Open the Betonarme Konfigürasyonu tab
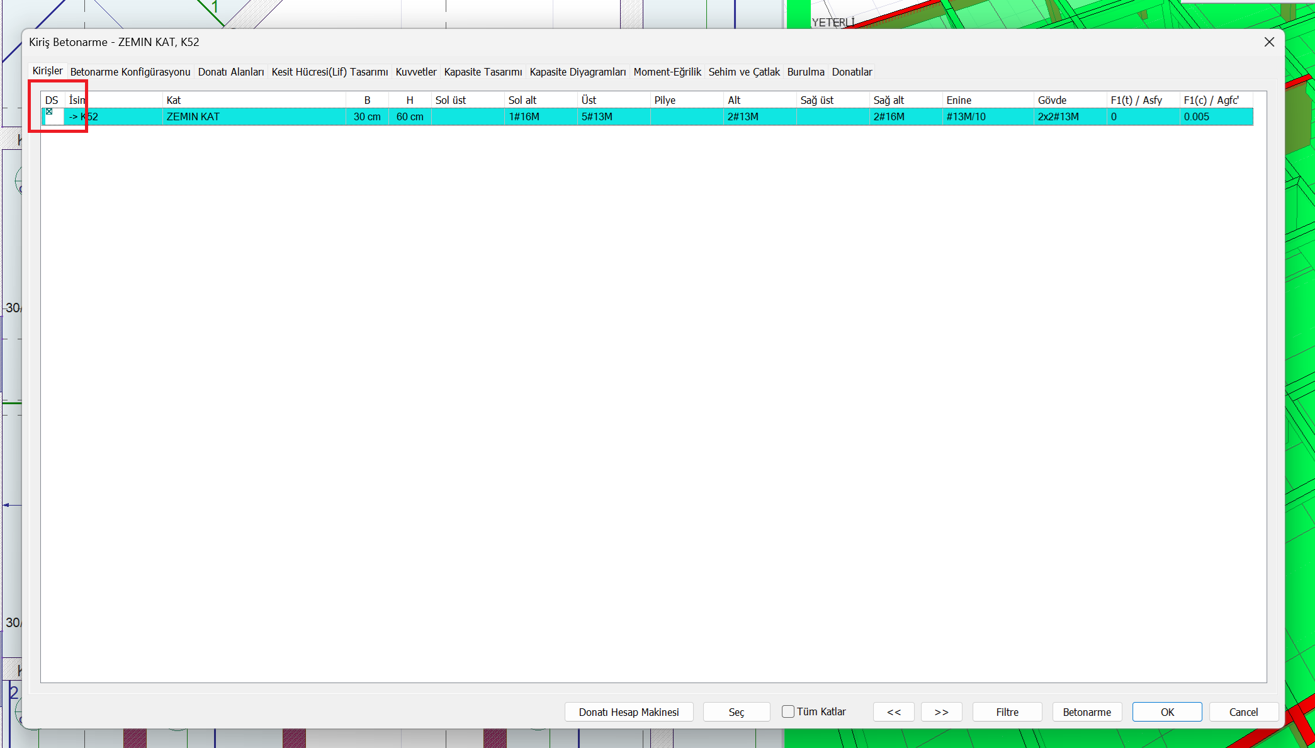The image size is (1315, 748). (130, 72)
